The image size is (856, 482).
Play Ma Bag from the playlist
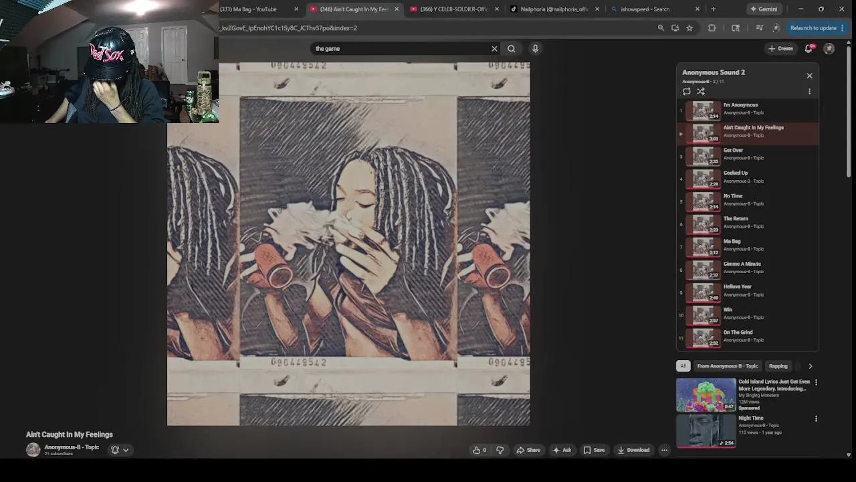(748, 246)
